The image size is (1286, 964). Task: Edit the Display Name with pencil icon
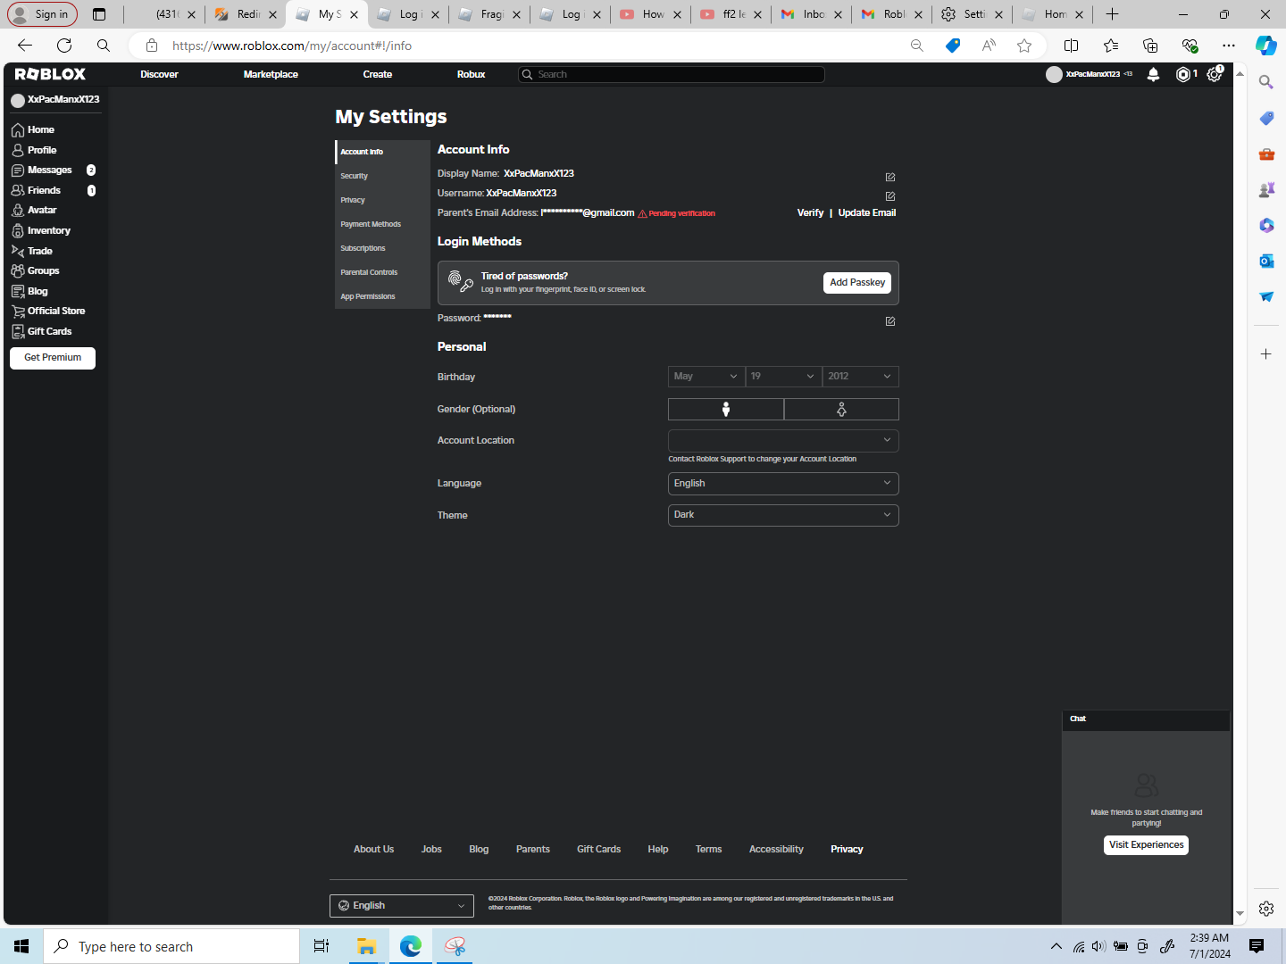tap(890, 177)
